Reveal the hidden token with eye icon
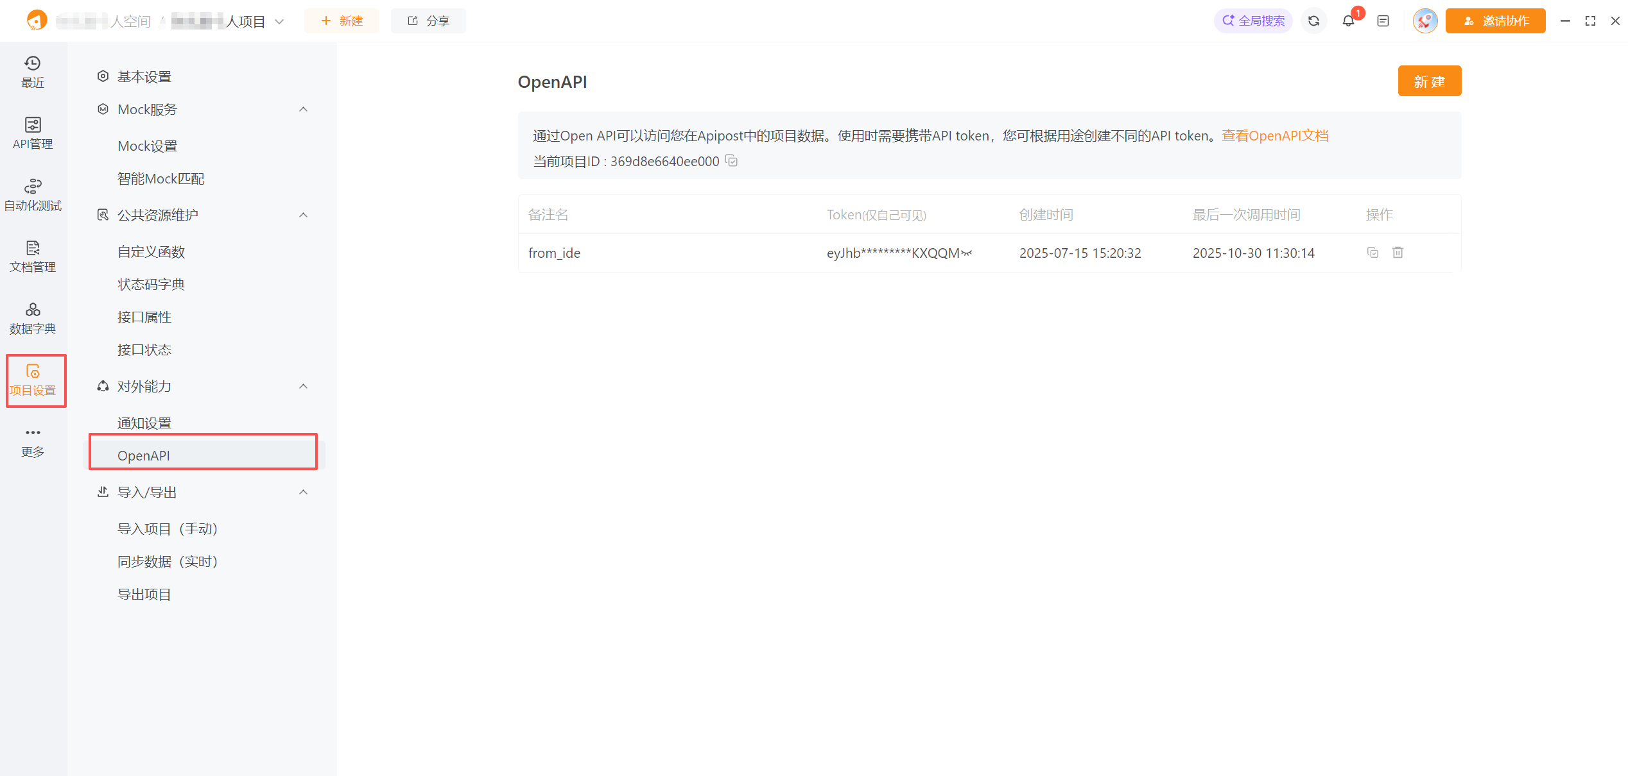 click(967, 253)
